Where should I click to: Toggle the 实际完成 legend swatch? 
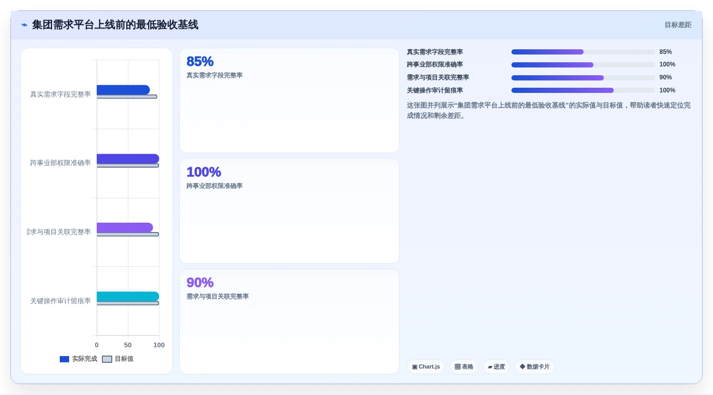(64, 359)
